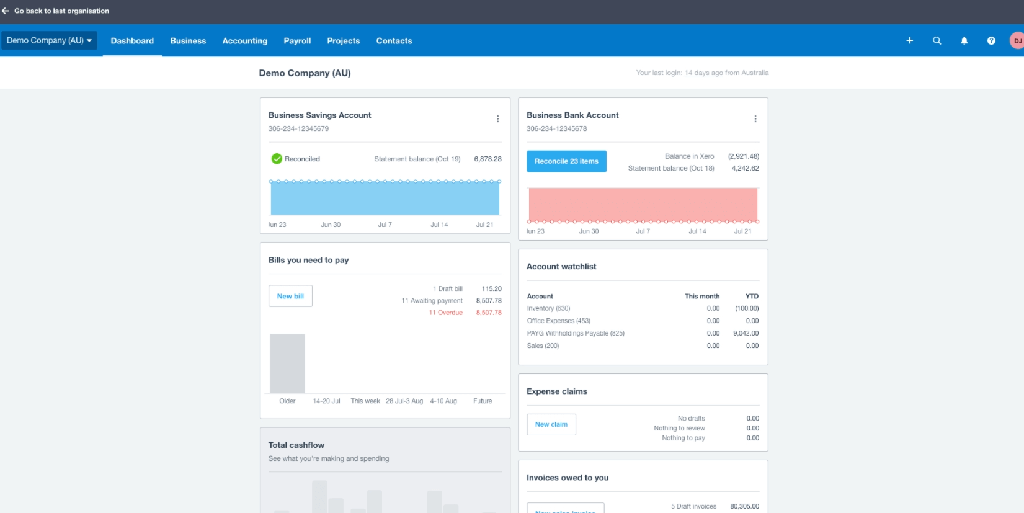
Task: Click the 115.20 draft bill amount
Action: tap(491, 289)
